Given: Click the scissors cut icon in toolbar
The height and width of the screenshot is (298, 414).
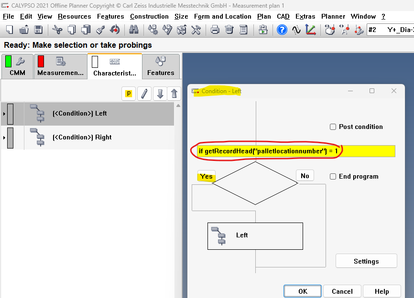Looking at the screenshot, I should [57, 30].
